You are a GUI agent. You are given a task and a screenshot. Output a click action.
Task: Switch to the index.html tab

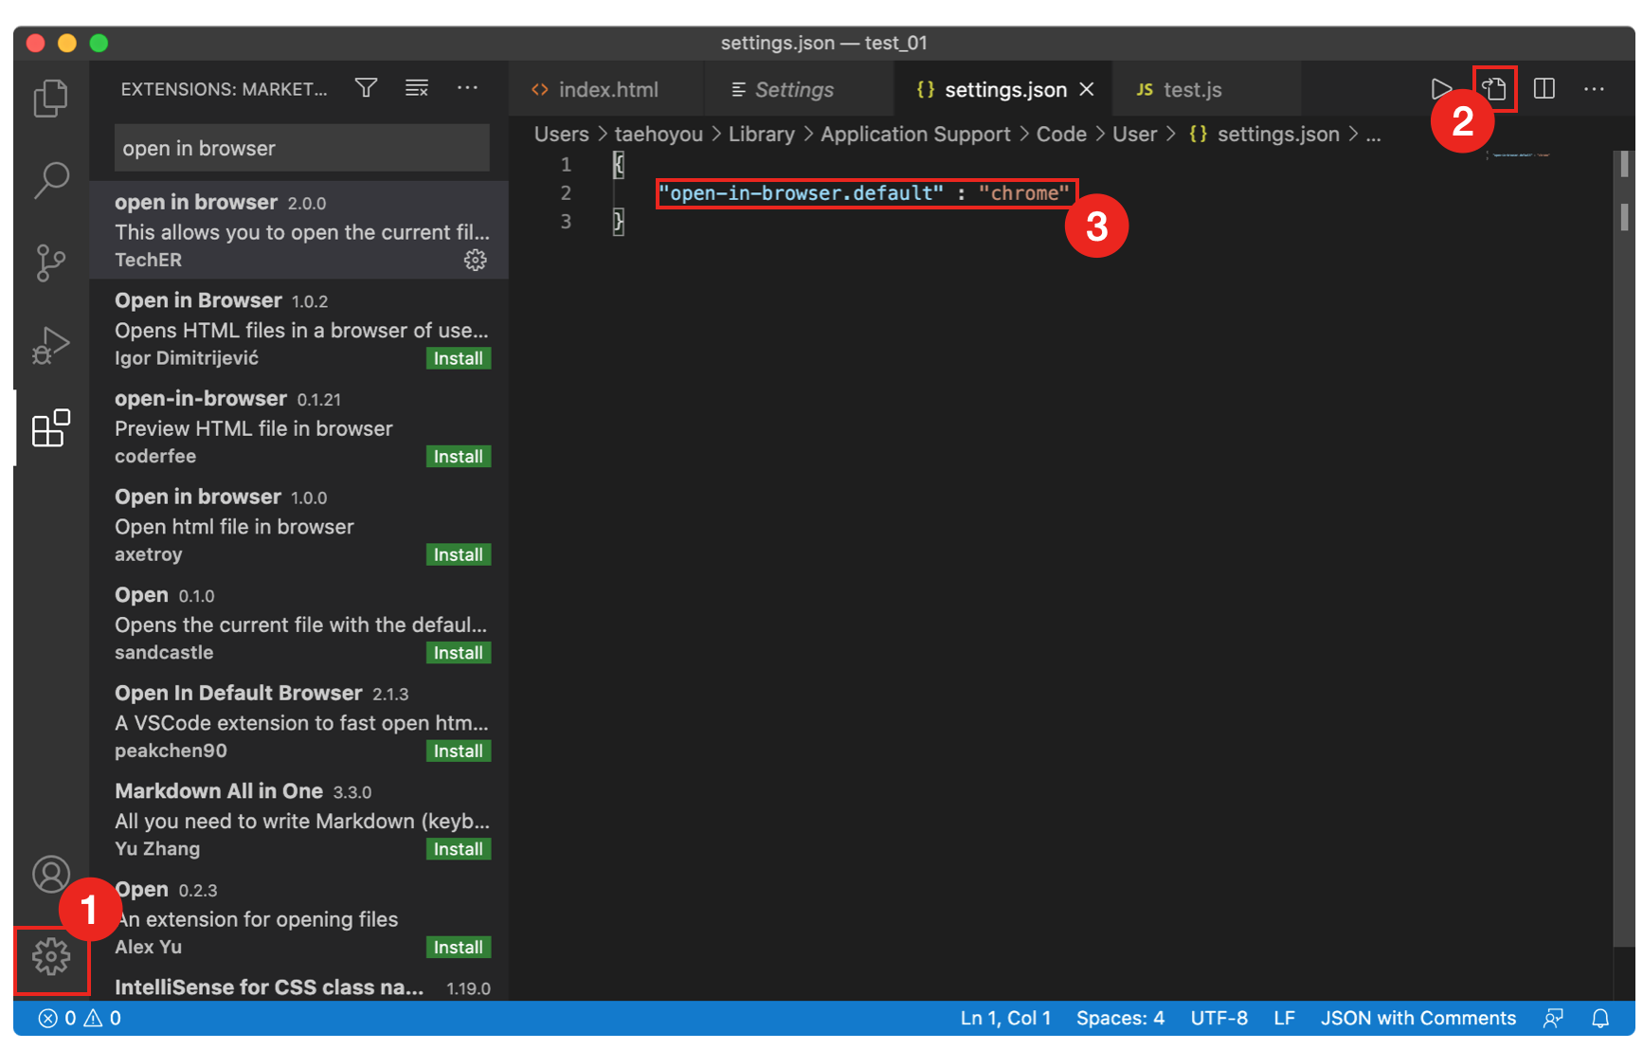pyautogui.click(x=607, y=89)
